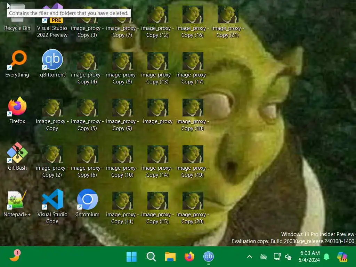The width and height of the screenshot is (356, 267).
Task: Click muted volume tray icon
Action: coord(288,257)
